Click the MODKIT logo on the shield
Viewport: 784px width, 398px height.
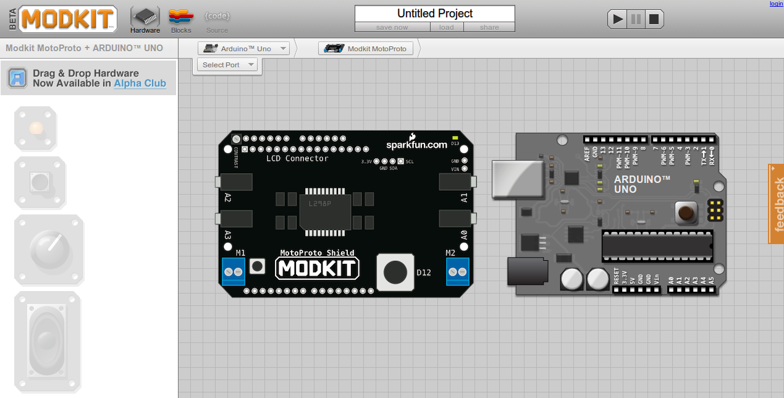317,268
